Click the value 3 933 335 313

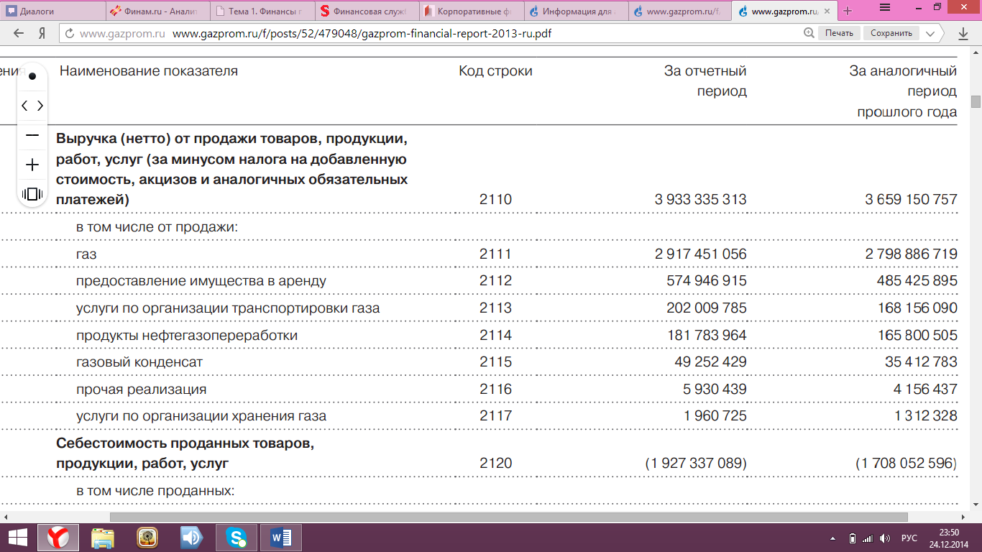pyautogui.click(x=700, y=200)
